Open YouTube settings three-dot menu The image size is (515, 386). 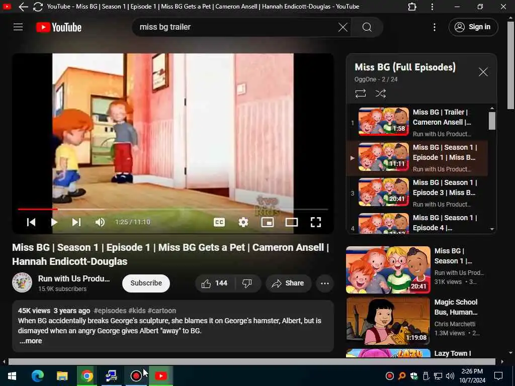coord(434,27)
